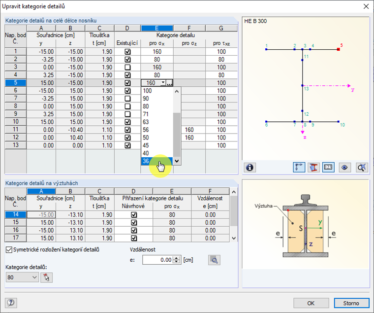This screenshot has width=374, height=313.
Task: Click the ellipsis button next to cell 160
Action: [169, 83]
